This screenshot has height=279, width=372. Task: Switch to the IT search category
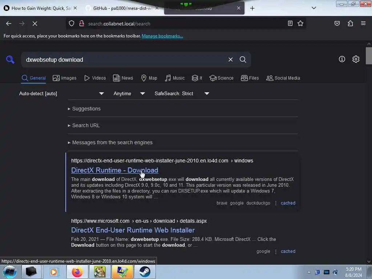197,78
